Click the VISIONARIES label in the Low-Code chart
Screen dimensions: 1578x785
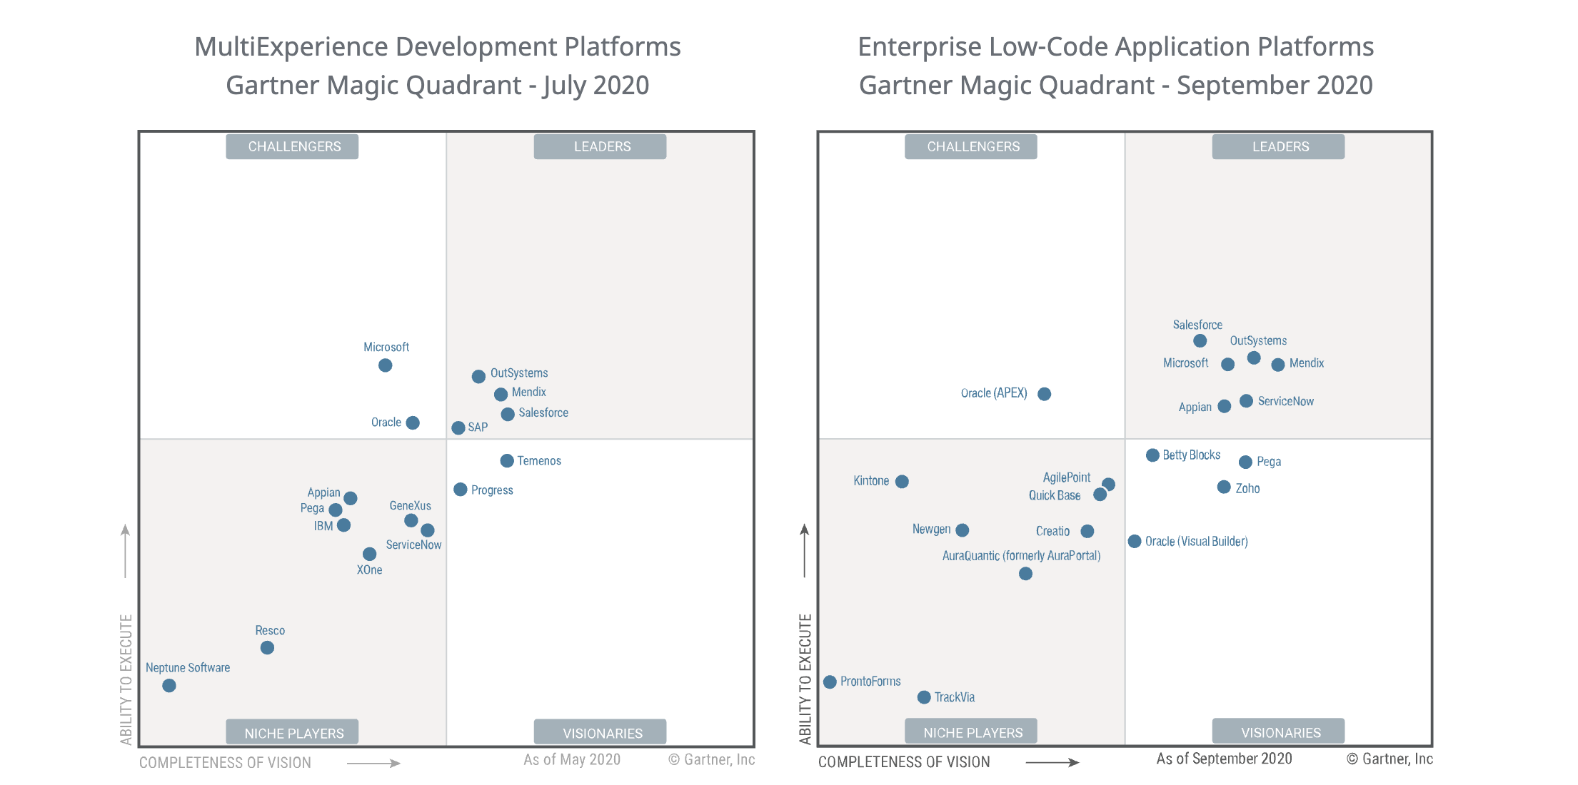coord(1278,731)
